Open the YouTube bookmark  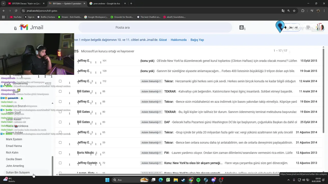coord(16,17)
